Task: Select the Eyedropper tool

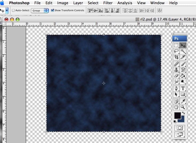Action: click(183, 101)
